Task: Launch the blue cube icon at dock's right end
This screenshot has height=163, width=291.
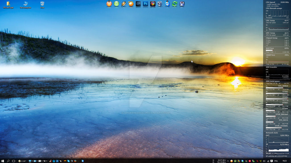Action: pyautogui.click(x=182, y=4)
